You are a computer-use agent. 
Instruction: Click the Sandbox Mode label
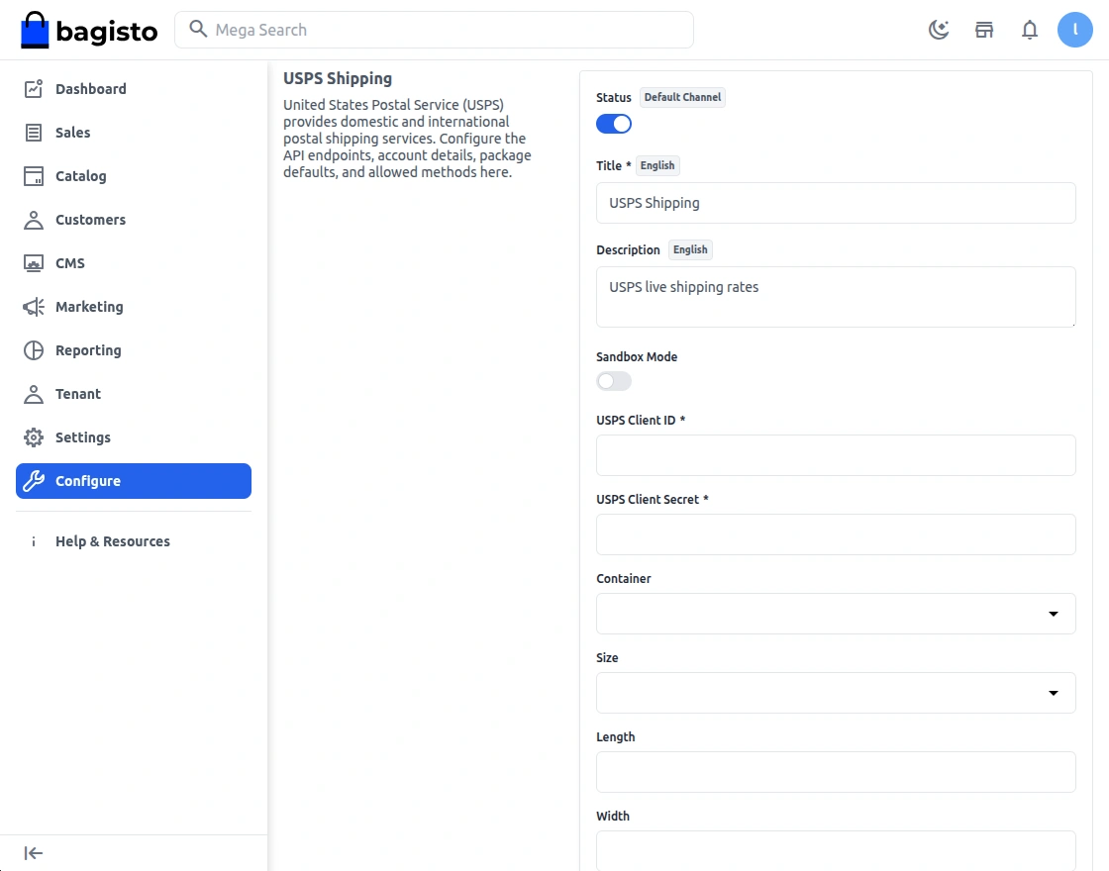click(x=637, y=357)
